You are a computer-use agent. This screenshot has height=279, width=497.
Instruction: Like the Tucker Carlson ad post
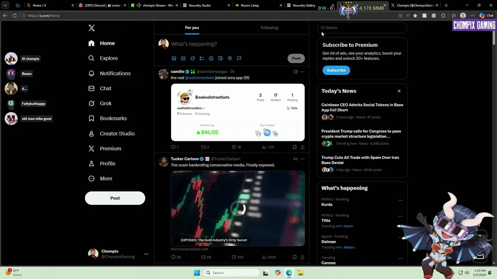[x=234, y=257]
